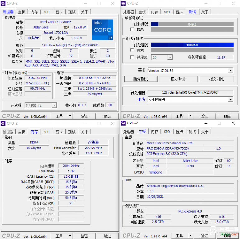Viewport: 240px width, 239px height.
Task: Click the 核心速度 value 5187.31 MHz
Action: pos(38,78)
